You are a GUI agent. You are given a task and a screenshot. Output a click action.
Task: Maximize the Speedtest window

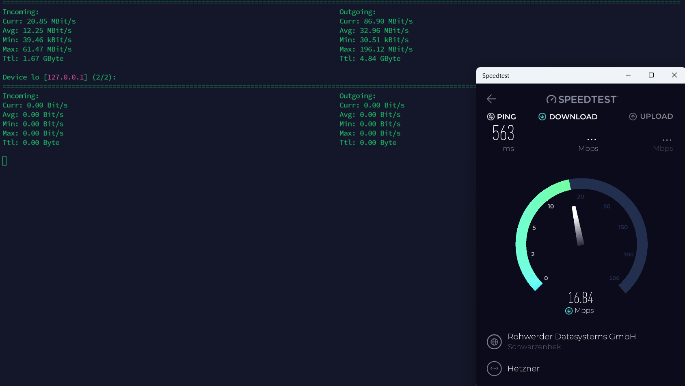coord(652,75)
